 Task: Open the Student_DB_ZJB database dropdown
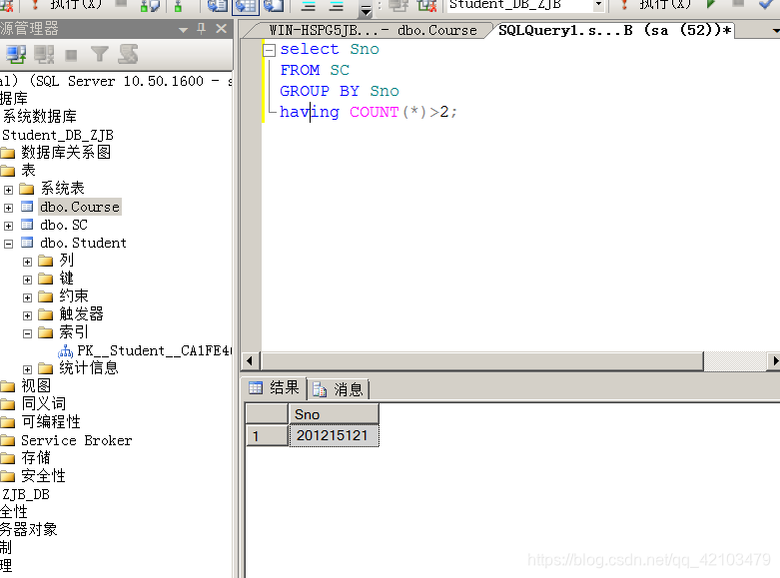[x=598, y=5]
